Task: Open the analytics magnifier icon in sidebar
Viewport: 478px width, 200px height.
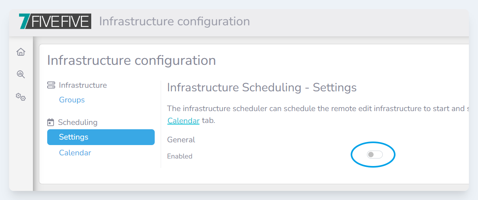Action: [x=21, y=74]
